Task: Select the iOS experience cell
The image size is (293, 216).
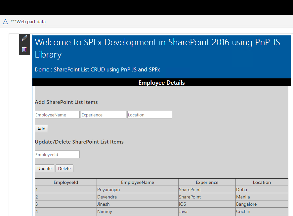Action: click(x=207, y=204)
